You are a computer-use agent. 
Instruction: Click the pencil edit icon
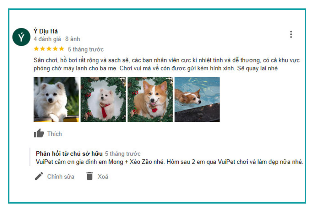39,176
